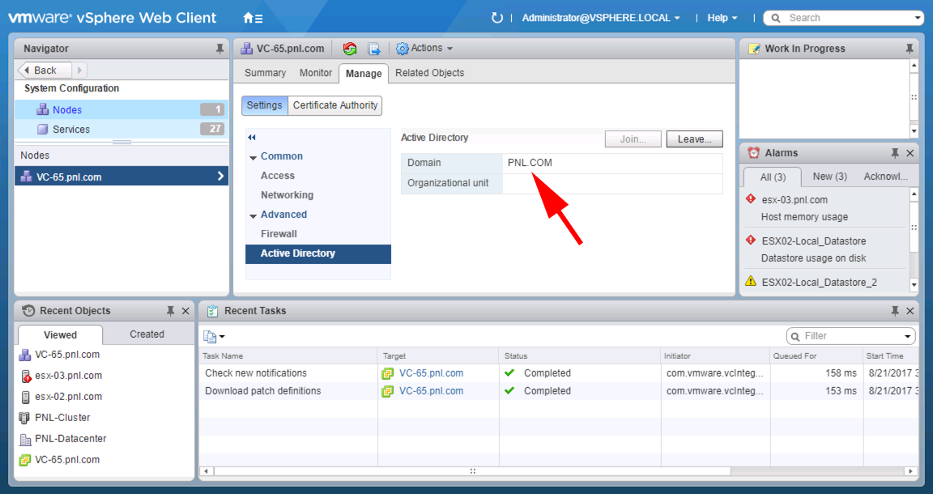This screenshot has height=494, width=933.
Task: Collapse the settings list with double-arrow icon
Action: point(252,138)
